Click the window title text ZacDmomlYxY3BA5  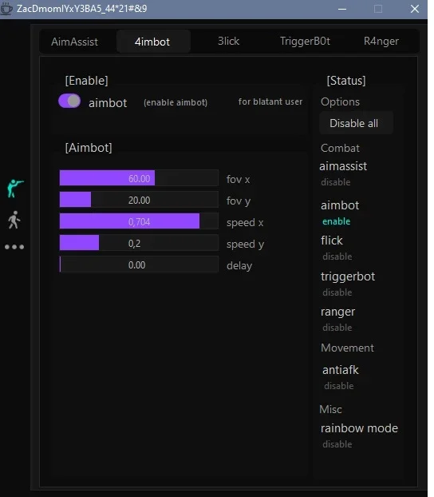(81, 9)
